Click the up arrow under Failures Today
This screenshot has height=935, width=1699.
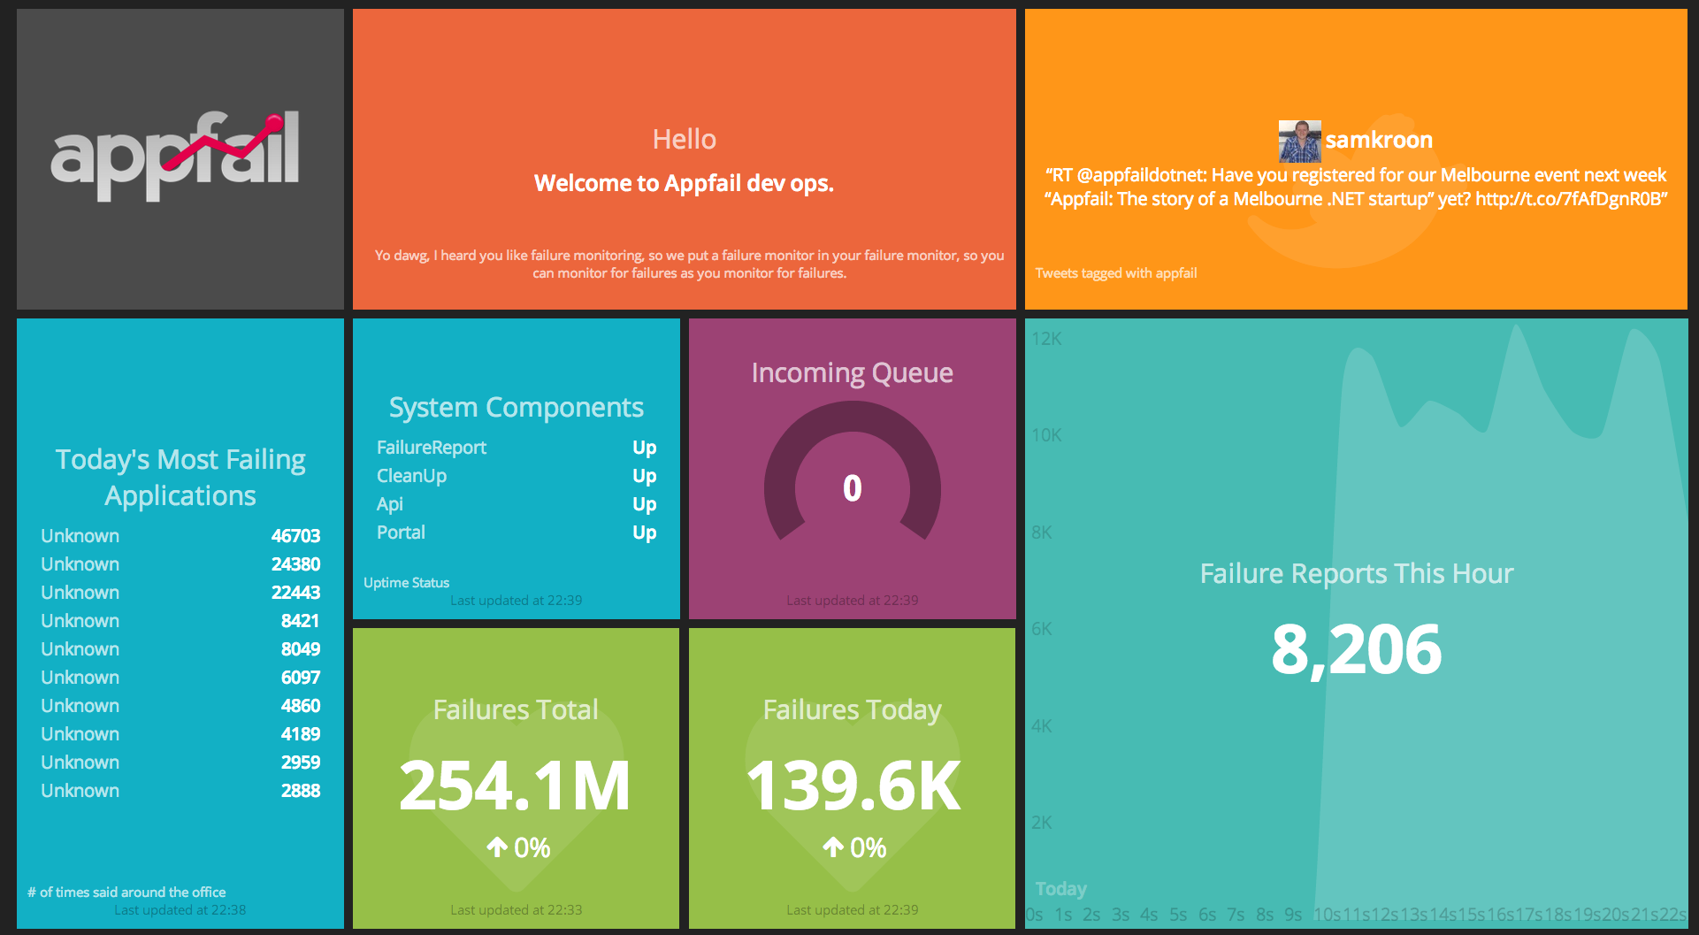click(x=833, y=847)
